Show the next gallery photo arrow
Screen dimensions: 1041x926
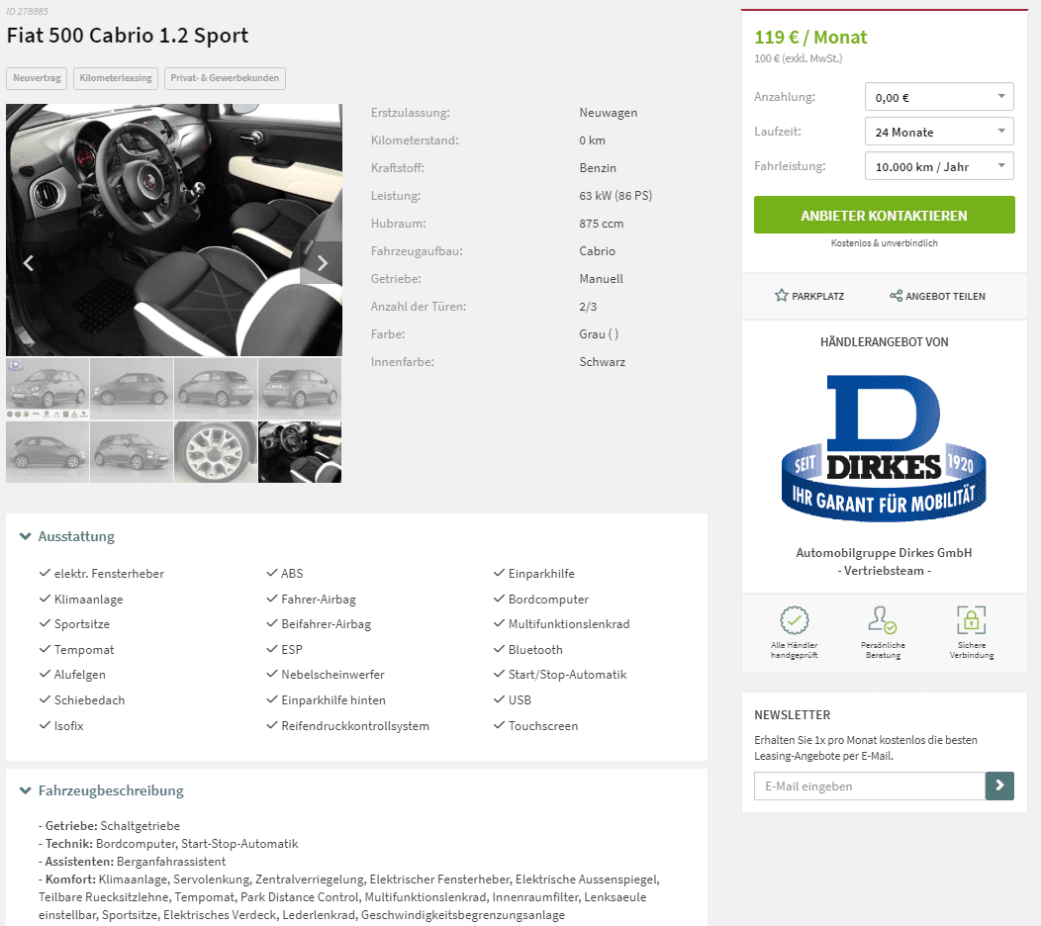(322, 263)
